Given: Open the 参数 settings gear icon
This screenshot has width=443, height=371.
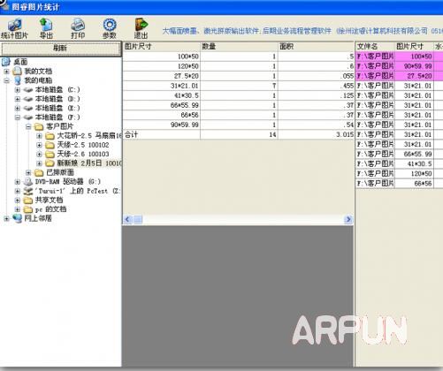Looking at the screenshot, I should point(110,25).
